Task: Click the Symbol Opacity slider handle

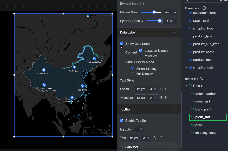Action: click(160, 21)
